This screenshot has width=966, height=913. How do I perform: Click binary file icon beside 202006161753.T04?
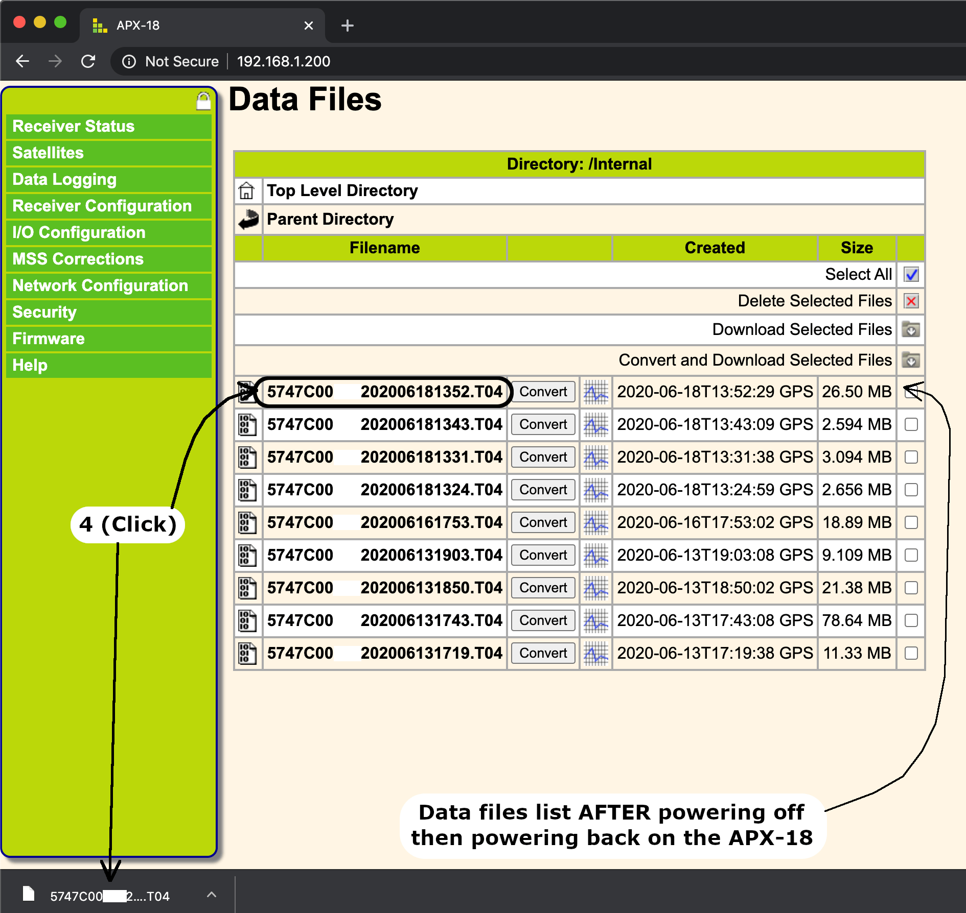pos(247,523)
